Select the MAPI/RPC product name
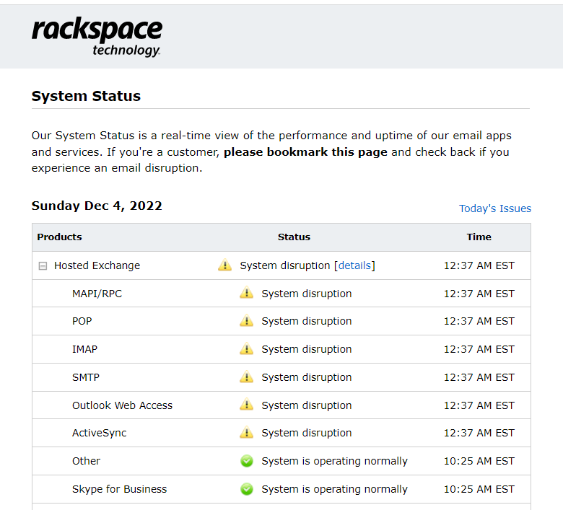This screenshot has height=510, width=563. [97, 294]
